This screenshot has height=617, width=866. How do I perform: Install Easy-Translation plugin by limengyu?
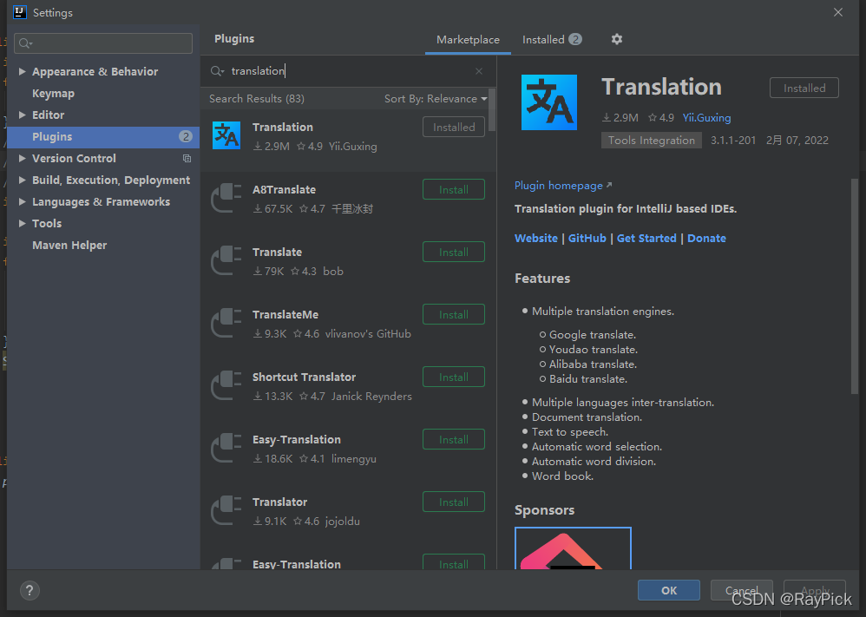(x=454, y=439)
